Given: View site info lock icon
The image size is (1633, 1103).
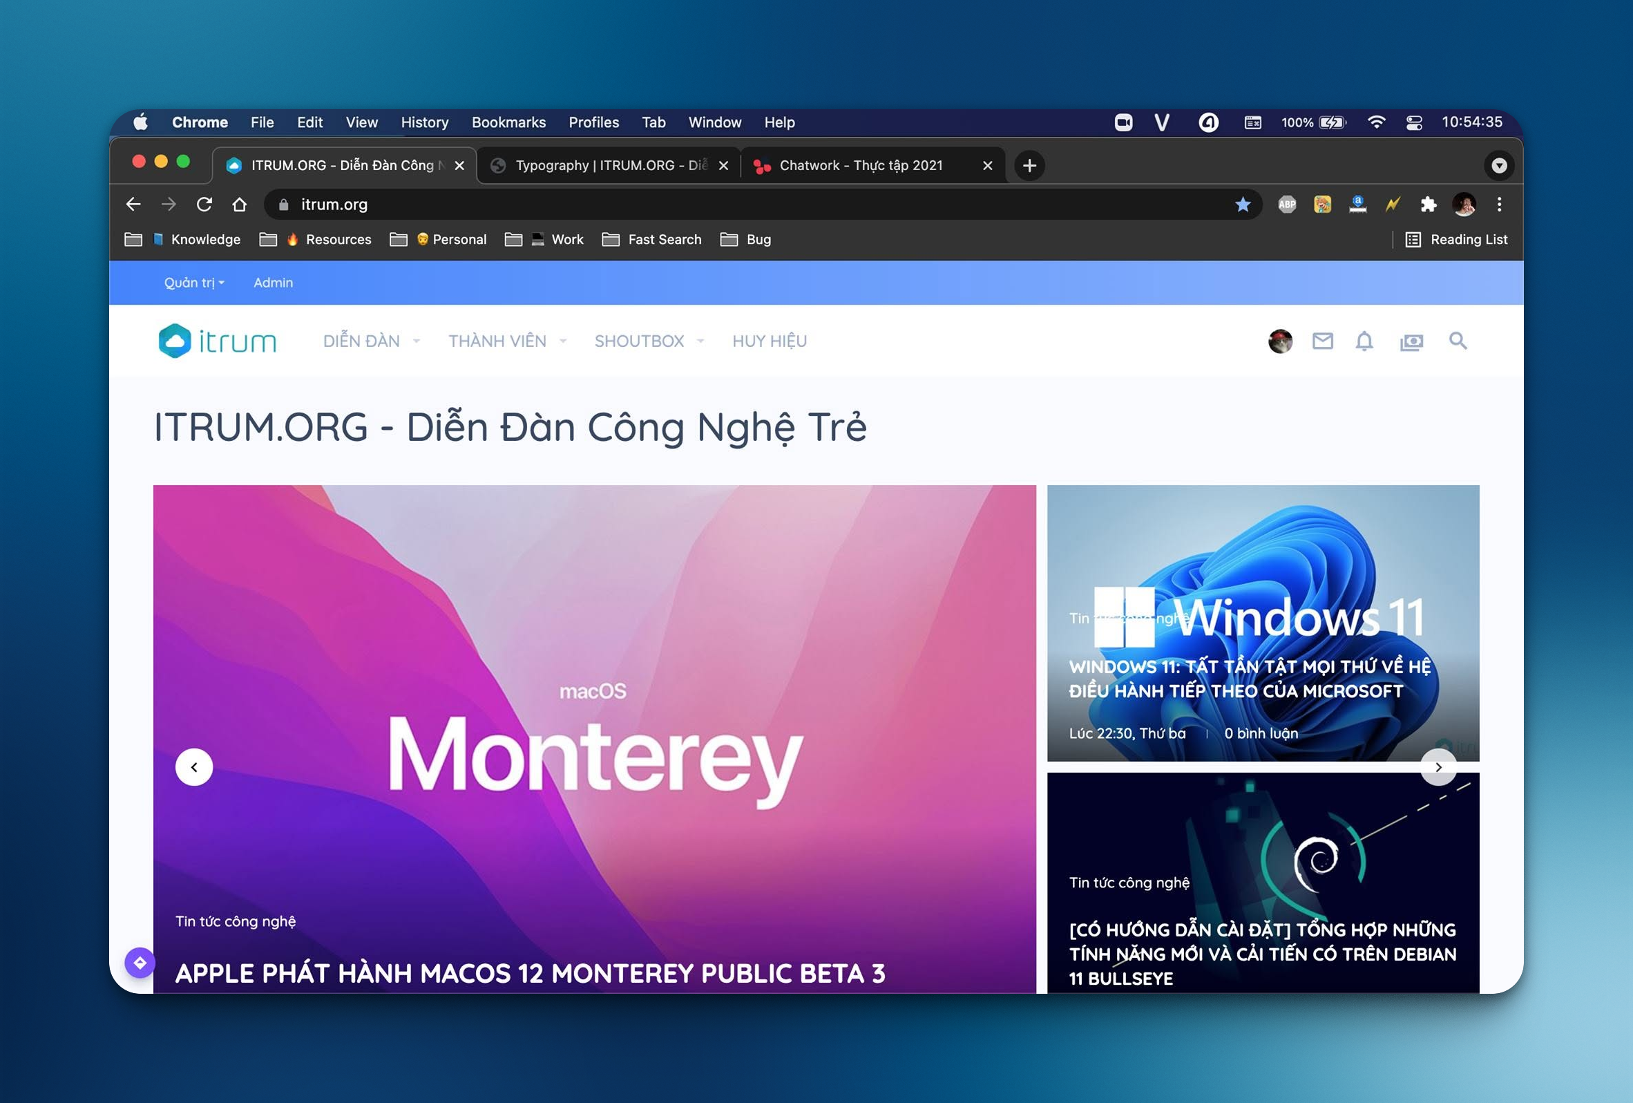Looking at the screenshot, I should point(284,205).
